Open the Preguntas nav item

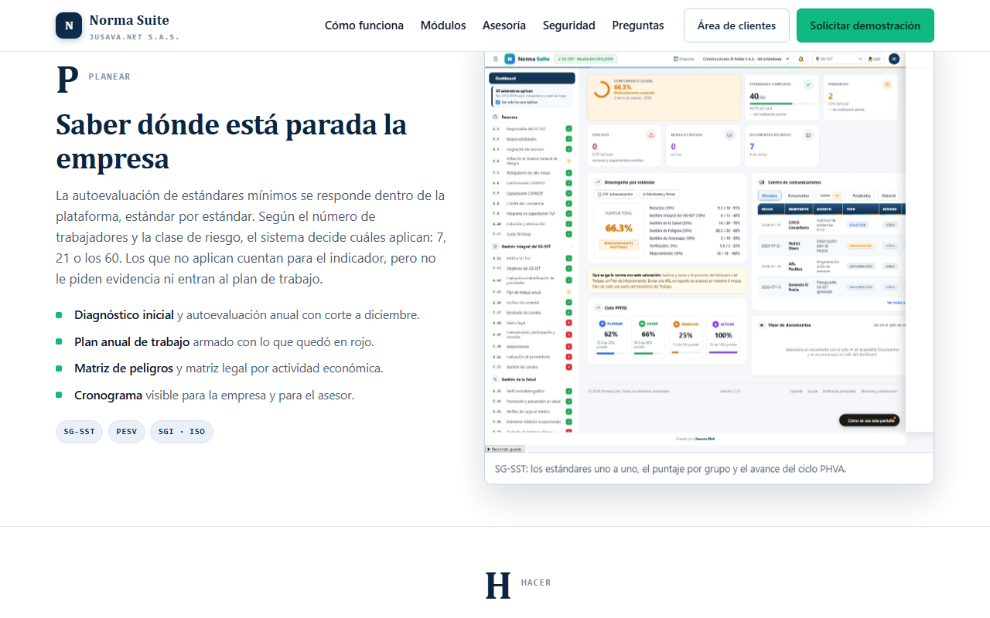point(638,25)
